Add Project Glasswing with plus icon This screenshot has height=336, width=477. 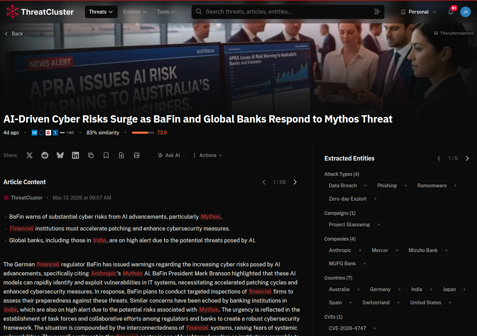379,225
